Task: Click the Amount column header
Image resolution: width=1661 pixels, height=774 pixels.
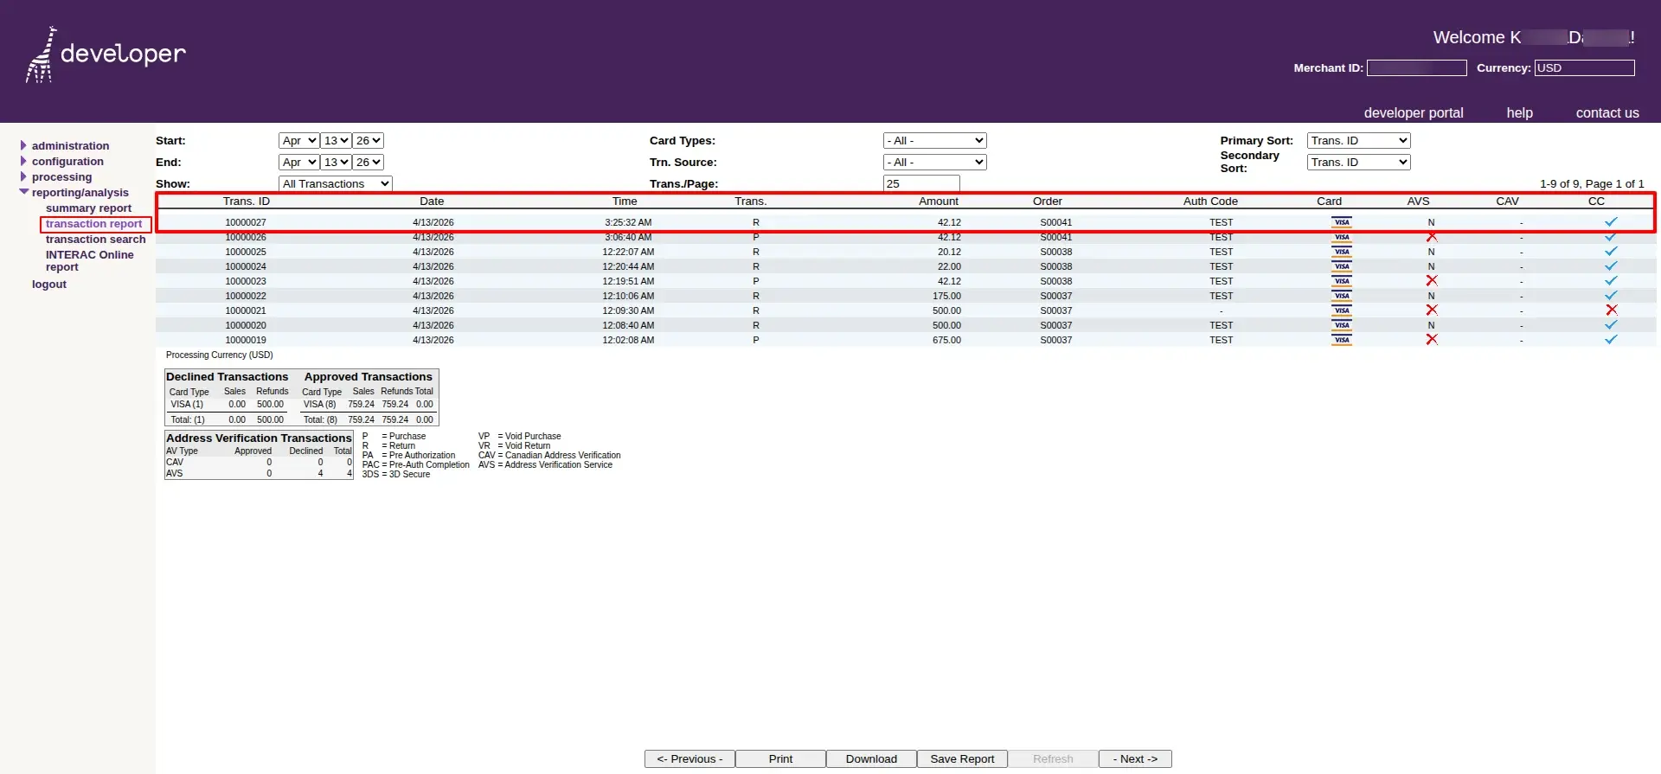Action: click(939, 201)
